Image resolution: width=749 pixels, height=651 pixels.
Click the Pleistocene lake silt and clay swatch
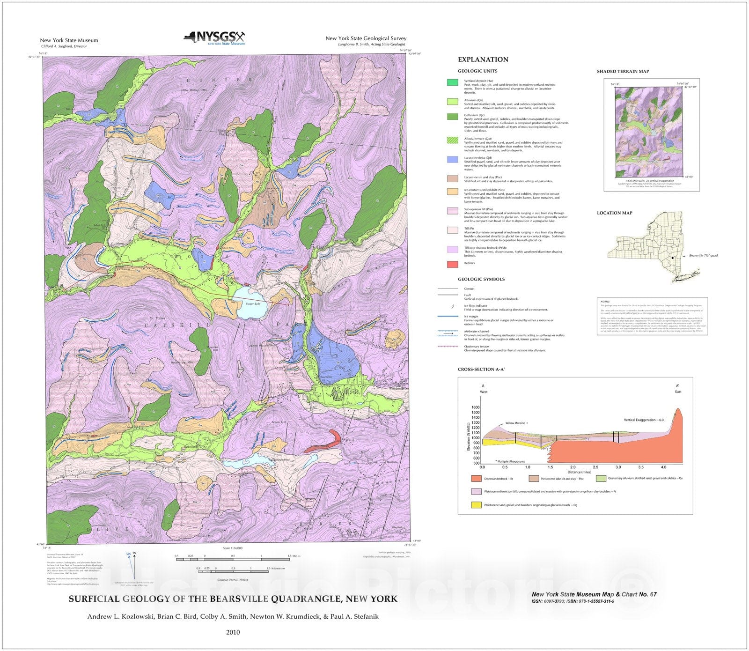coord(534,479)
